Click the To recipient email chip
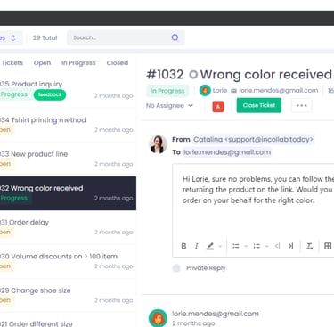 227,152
